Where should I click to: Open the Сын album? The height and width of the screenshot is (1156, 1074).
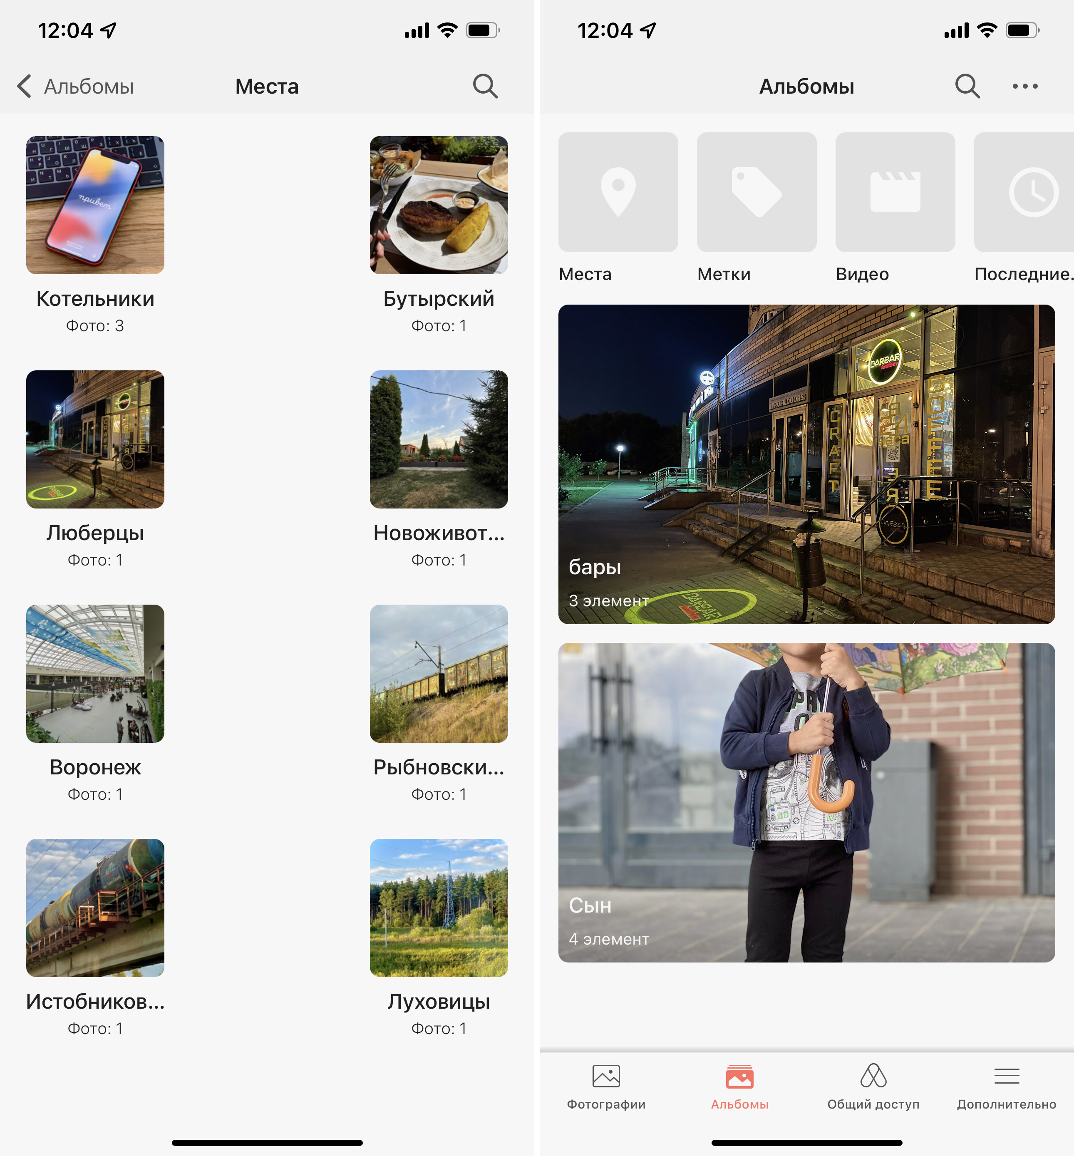[806, 802]
